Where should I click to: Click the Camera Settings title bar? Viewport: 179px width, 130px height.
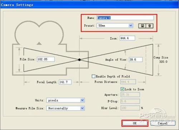(x=89, y=5)
